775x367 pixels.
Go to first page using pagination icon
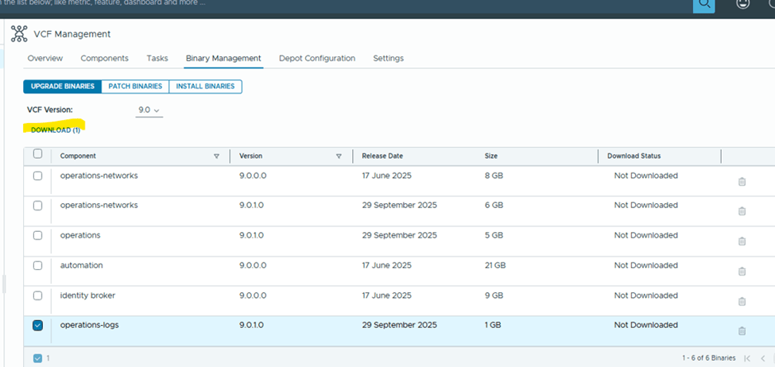pyautogui.click(x=746, y=358)
